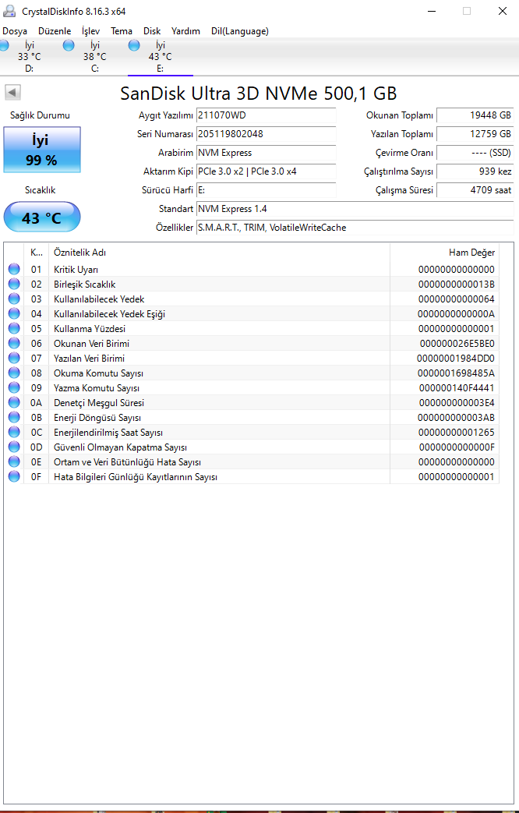Open the Tema menu

(x=122, y=31)
